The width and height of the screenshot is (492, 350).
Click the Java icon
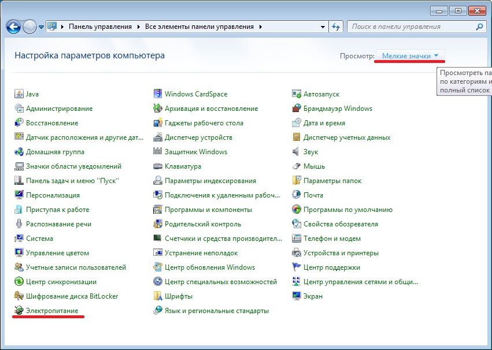pos(19,94)
